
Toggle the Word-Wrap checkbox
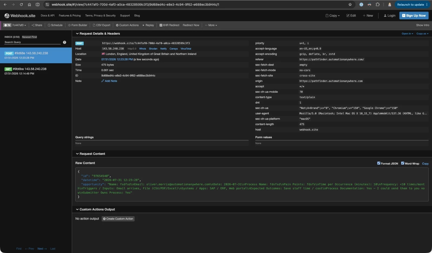pyautogui.click(x=403, y=163)
